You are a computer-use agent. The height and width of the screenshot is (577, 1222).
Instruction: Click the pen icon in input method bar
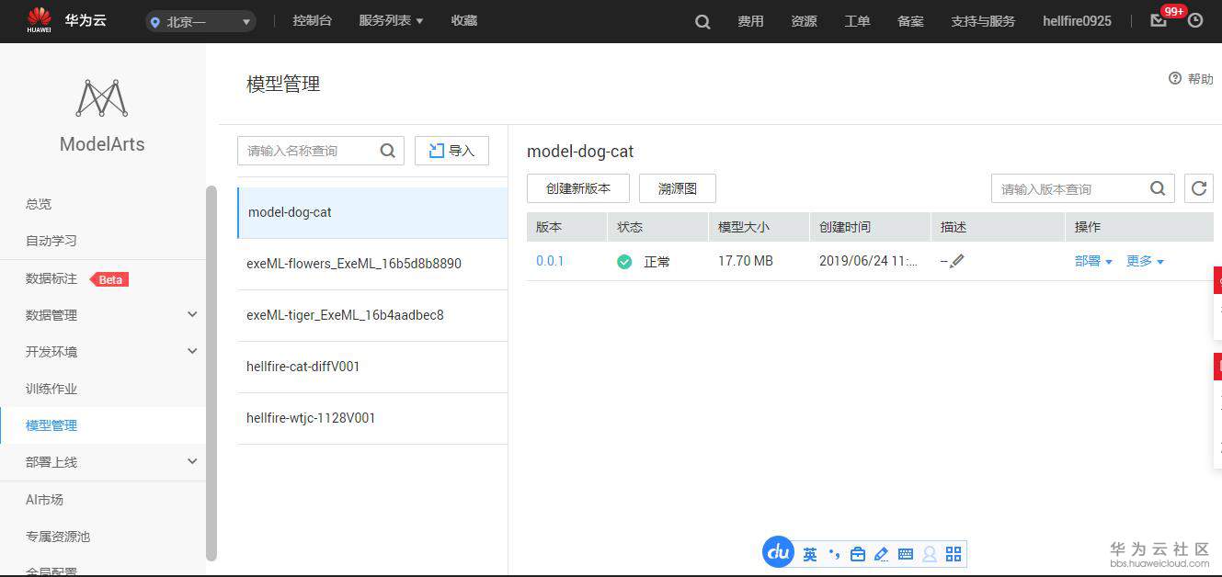click(x=881, y=554)
